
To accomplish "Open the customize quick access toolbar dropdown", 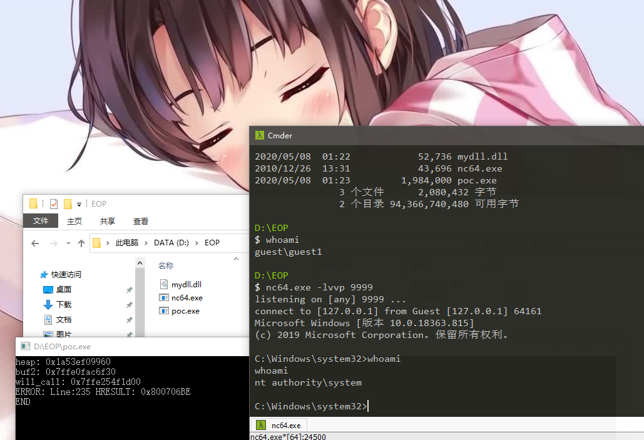I will click(79, 204).
